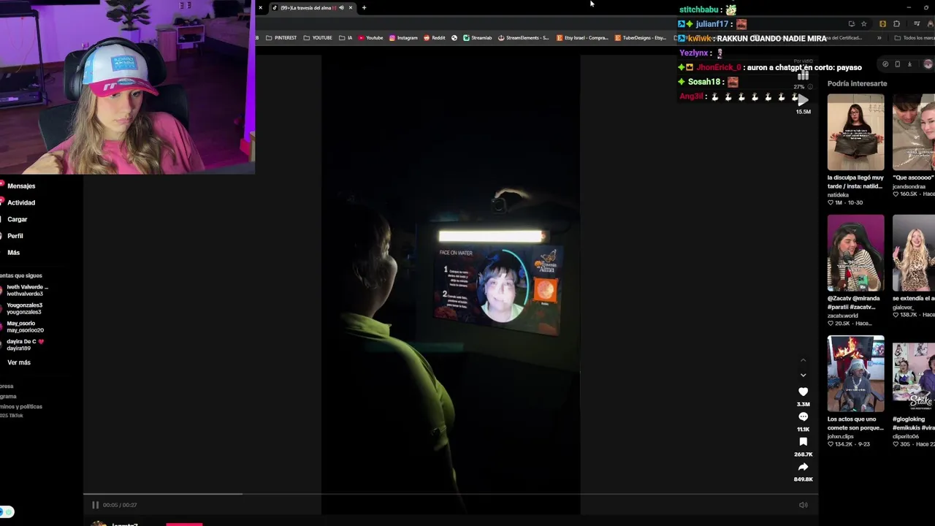The image size is (935, 526).
Task: Click the video volume speaker icon
Action: click(x=803, y=505)
